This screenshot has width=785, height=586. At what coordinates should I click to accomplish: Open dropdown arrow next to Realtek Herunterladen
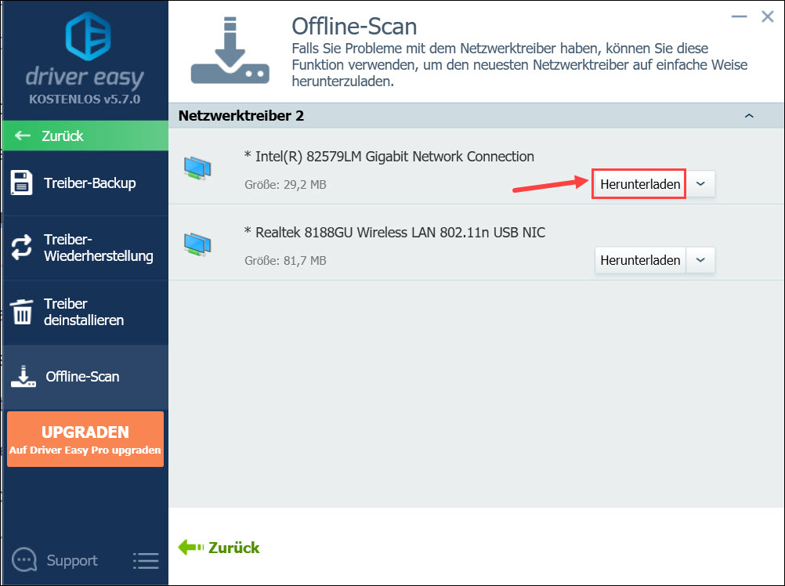pyautogui.click(x=700, y=260)
